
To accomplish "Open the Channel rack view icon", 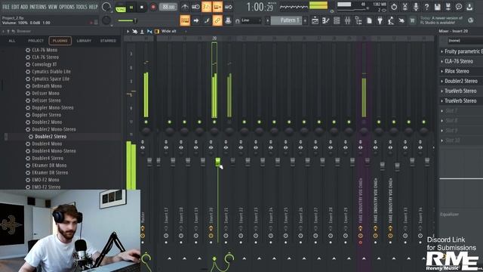I will tap(337, 20).
